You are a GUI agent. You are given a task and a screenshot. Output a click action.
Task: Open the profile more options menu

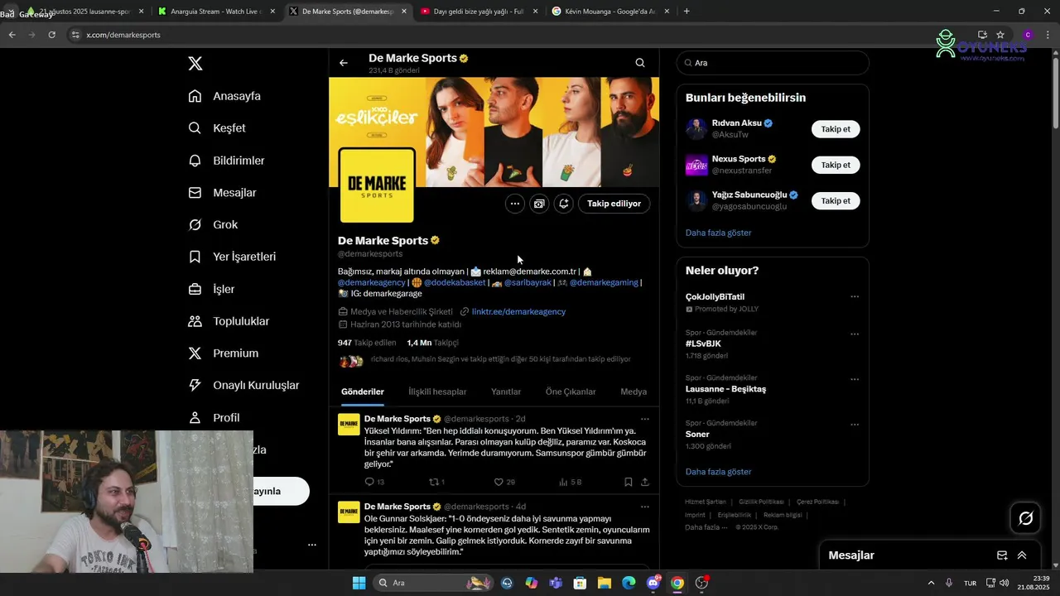click(x=515, y=204)
